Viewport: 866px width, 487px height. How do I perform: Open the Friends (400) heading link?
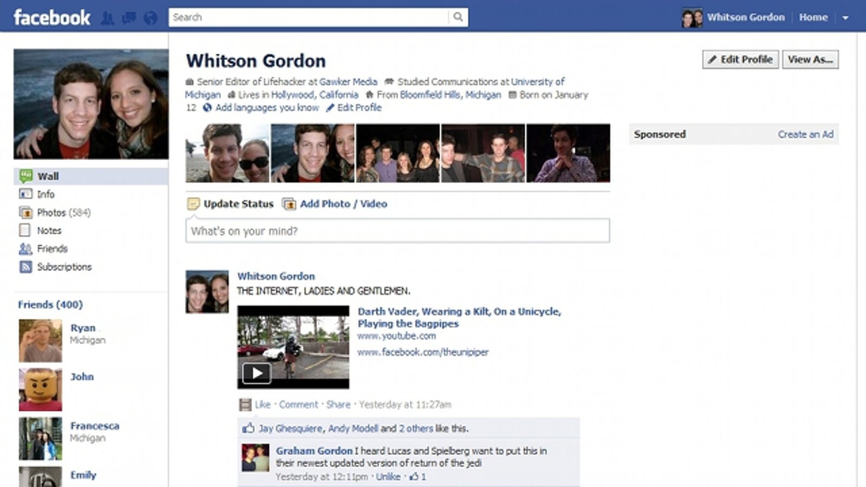[x=50, y=305]
